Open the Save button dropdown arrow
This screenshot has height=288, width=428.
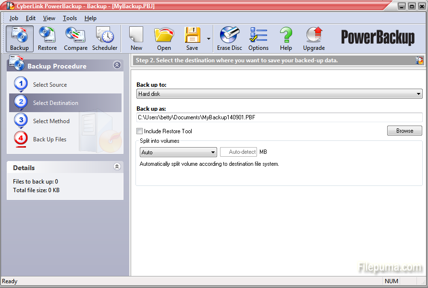click(x=208, y=39)
